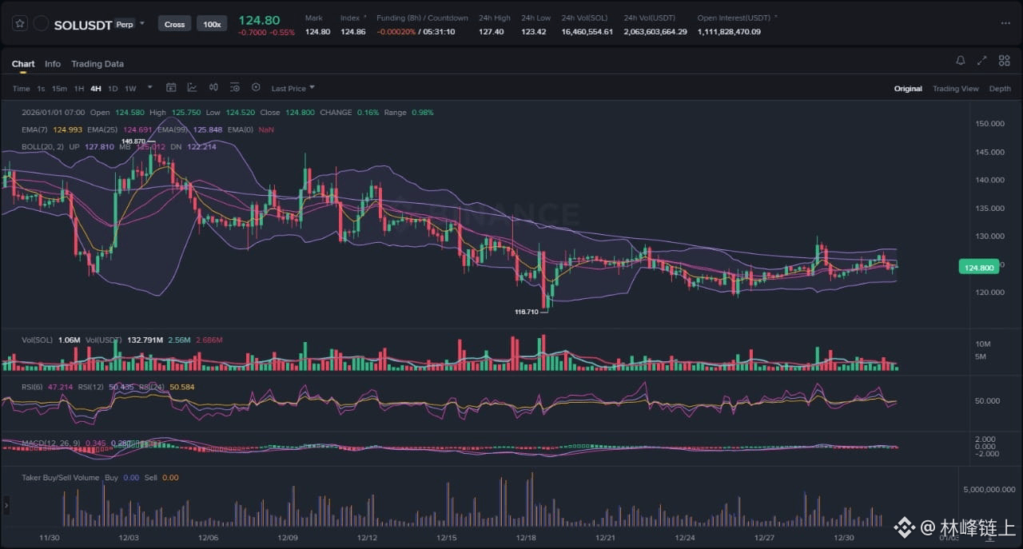Click the 24h Vol(USDT) value 2,063,603,664.29

tap(655, 32)
